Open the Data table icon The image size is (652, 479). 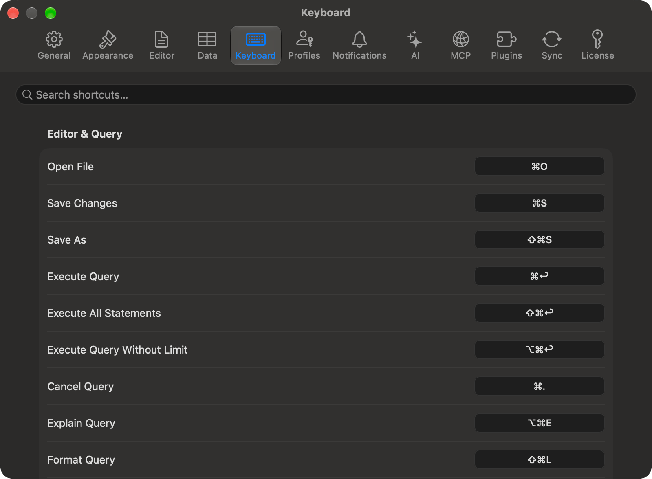(x=207, y=40)
